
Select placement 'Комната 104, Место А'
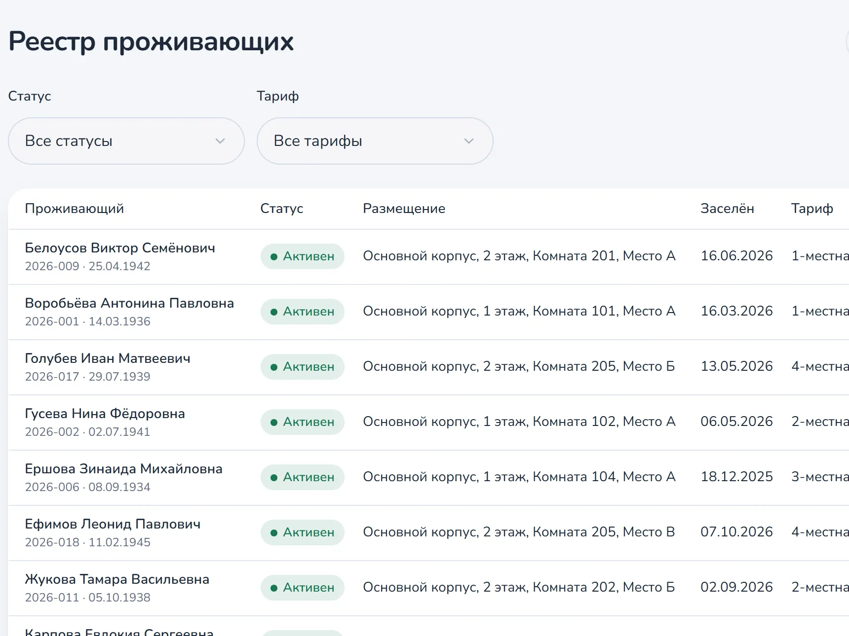click(x=604, y=477)
